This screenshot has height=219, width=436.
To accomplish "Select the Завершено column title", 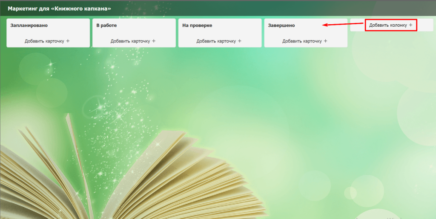I will pyautogui.click(x=281, y=25).
